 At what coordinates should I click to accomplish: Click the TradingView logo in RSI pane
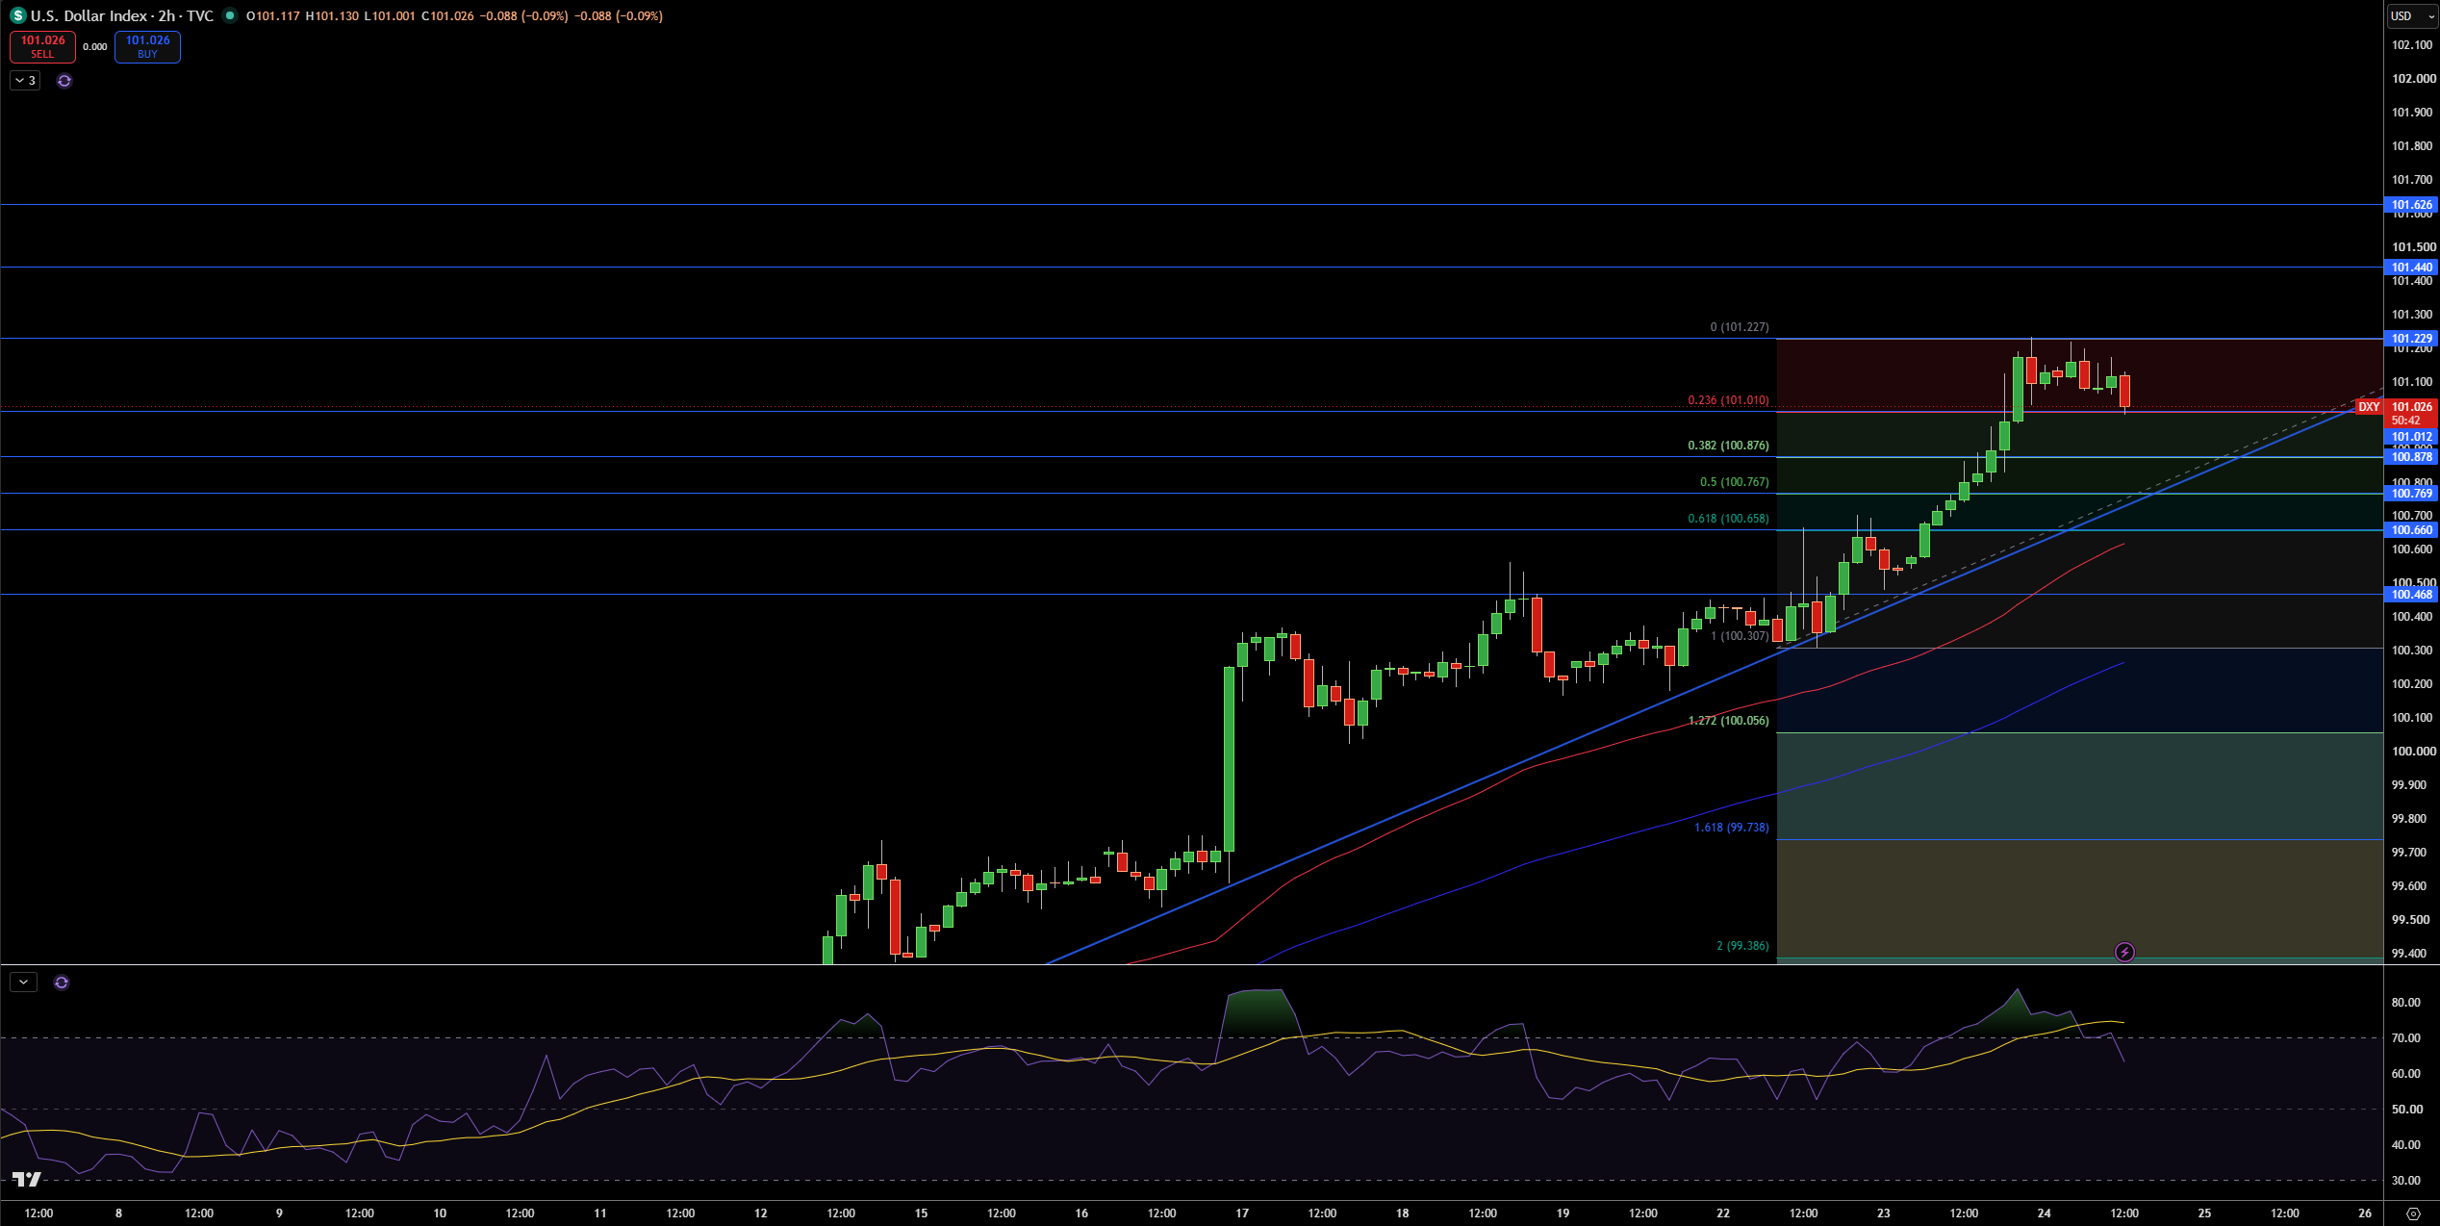coord(27,1180)
